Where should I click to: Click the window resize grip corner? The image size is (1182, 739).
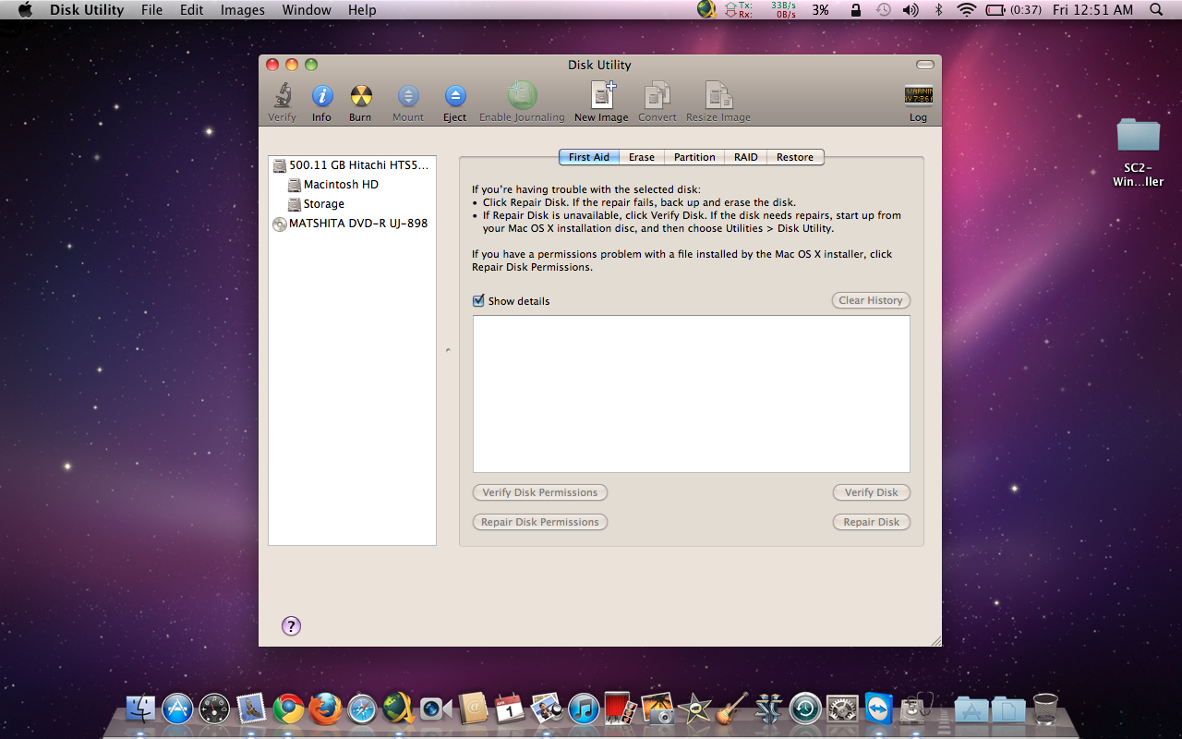935,639
